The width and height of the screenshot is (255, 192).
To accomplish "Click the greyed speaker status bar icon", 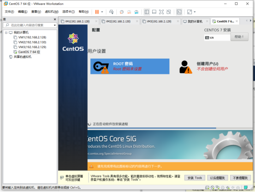I will click(x=233, y=187).
